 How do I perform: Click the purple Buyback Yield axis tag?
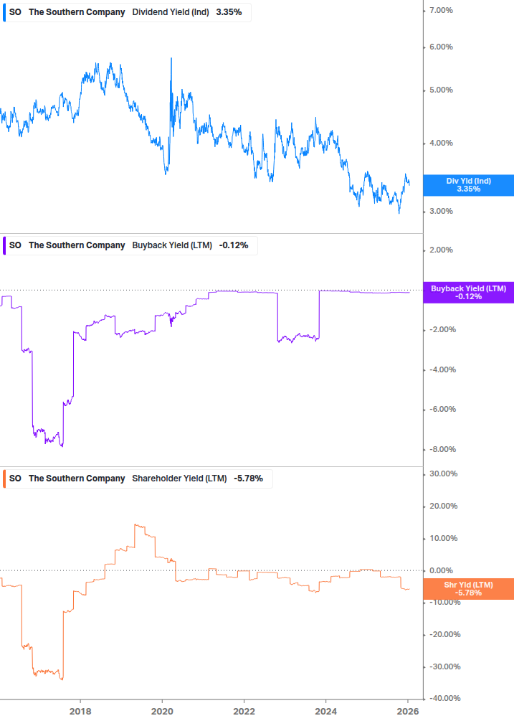tap(469, 292)
